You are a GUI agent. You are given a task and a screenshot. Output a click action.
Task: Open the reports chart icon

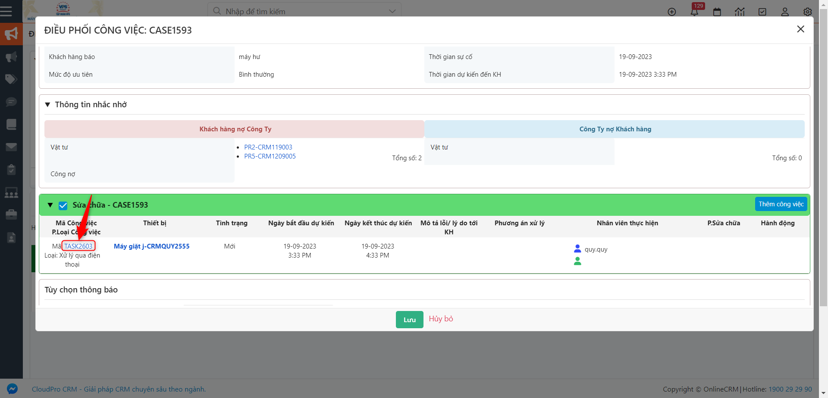click(x=740, y=12)
